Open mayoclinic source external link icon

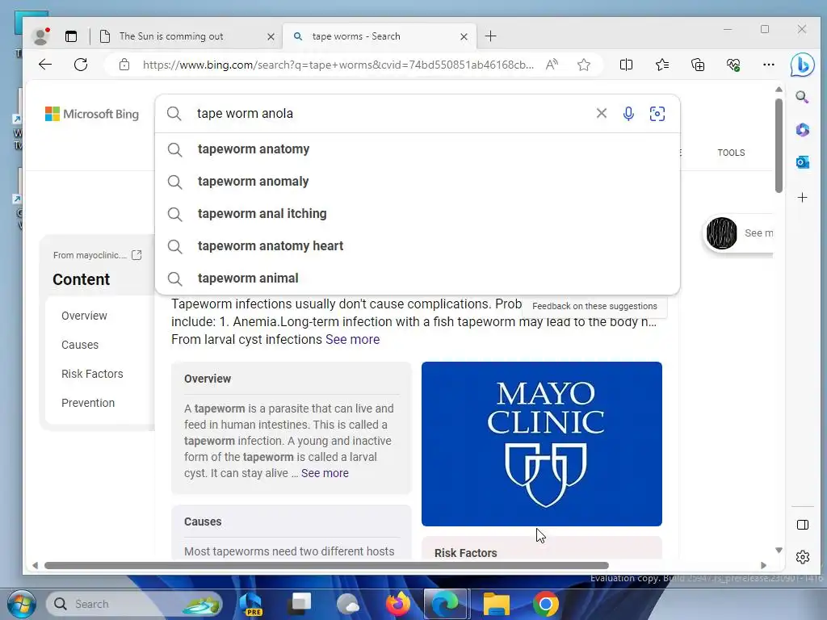tap(136, 255)
